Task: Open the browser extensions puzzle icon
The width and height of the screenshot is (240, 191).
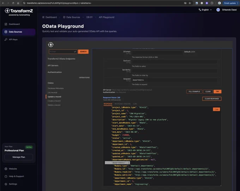Action: coord(212,3)
